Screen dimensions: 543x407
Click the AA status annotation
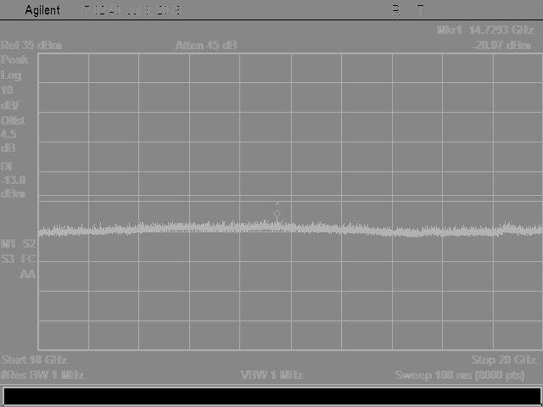(x=28, y=274)
